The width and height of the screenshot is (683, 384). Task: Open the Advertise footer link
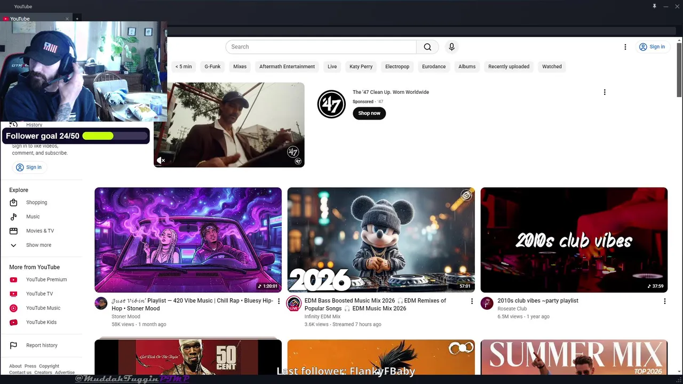point(65,373)
